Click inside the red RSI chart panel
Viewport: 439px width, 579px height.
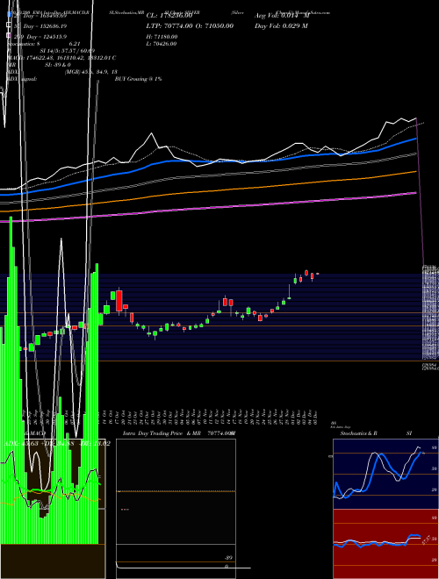(x=385, y=544)
